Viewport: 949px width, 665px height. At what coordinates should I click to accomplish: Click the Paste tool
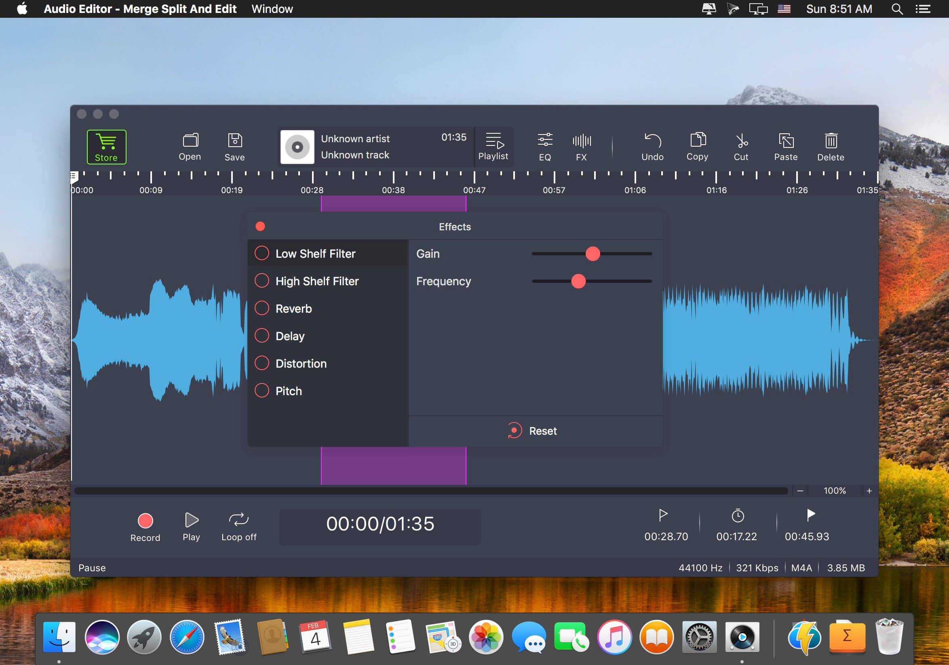[785, 146]
